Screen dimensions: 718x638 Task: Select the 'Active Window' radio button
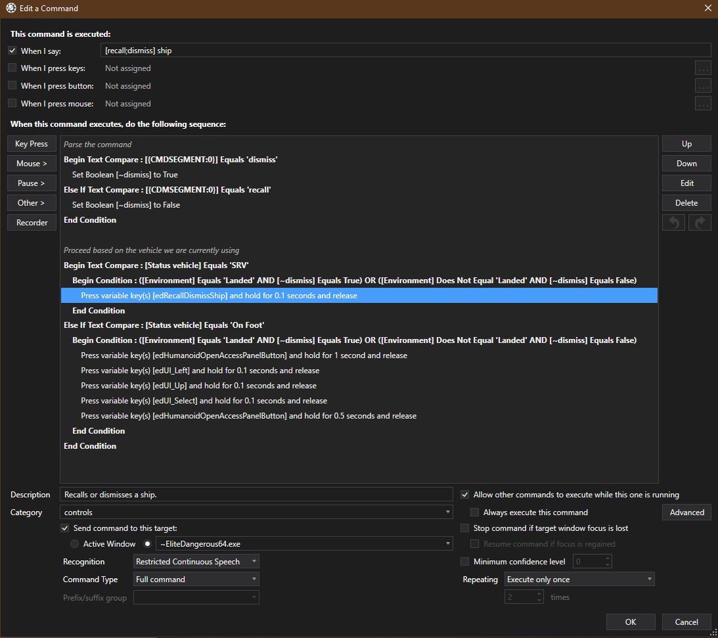click(x=74, y=544)
